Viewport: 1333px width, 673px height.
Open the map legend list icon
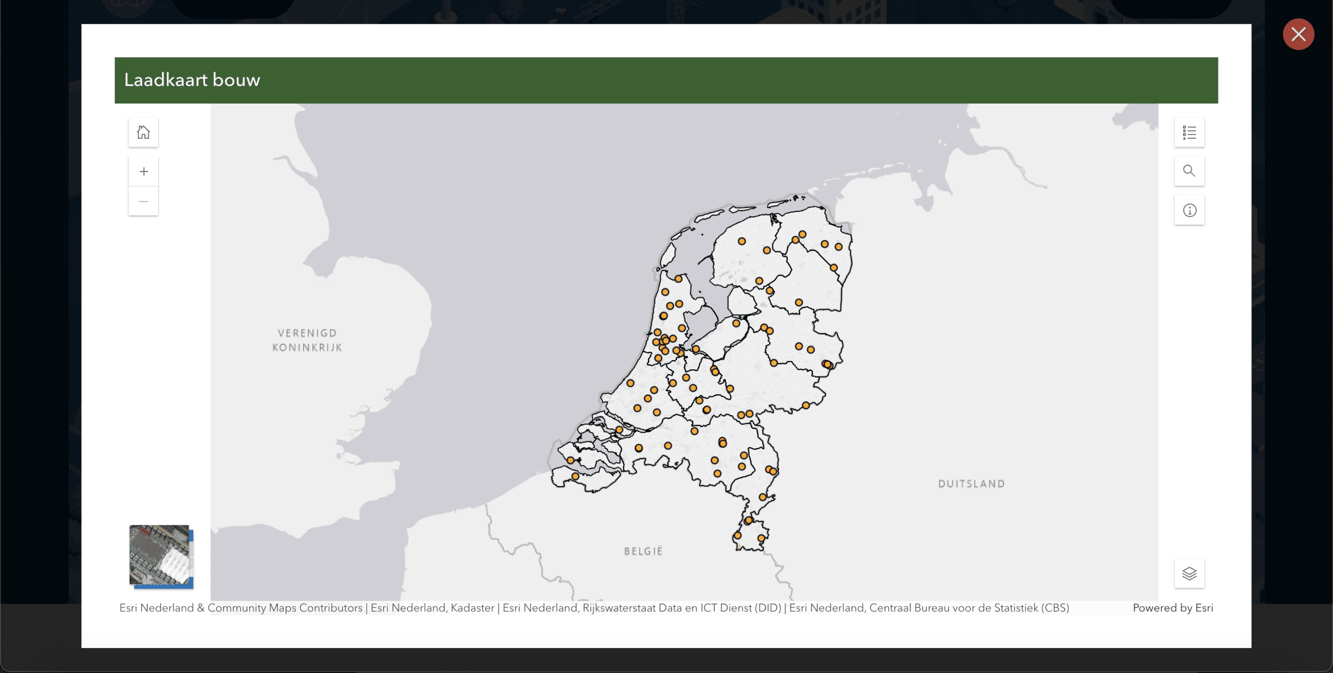[x=1189, y=133]
